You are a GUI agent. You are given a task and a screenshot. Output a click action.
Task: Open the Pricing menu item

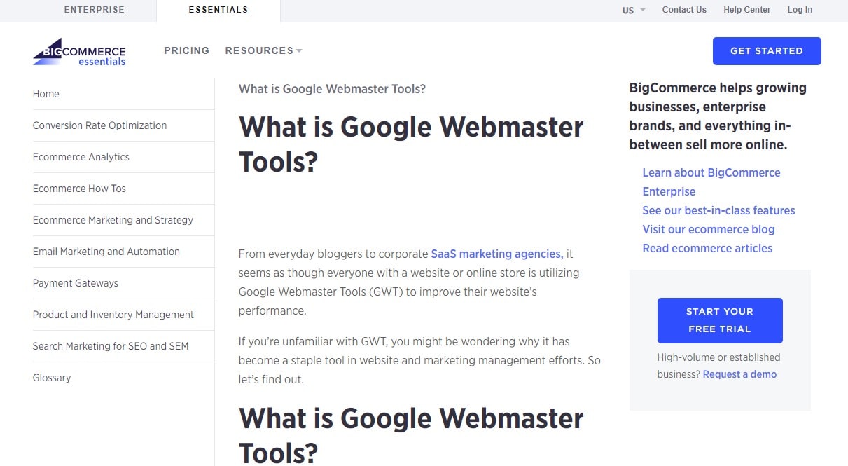pos(186,50)
